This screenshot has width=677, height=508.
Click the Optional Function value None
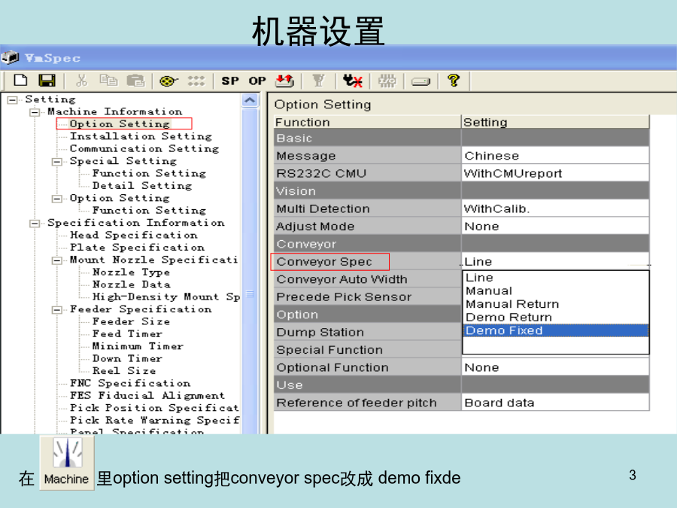[555, 367]
